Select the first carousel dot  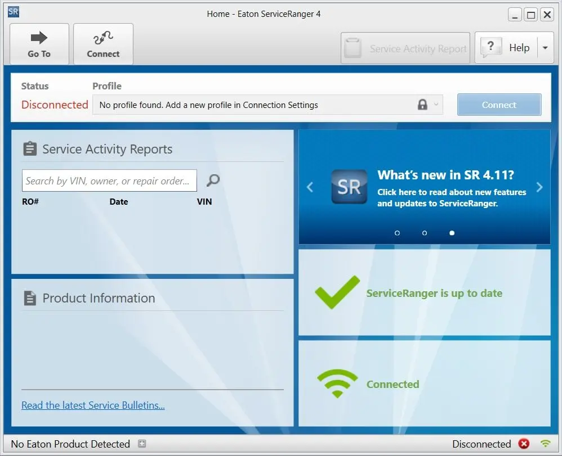click(x=398, y=232)
